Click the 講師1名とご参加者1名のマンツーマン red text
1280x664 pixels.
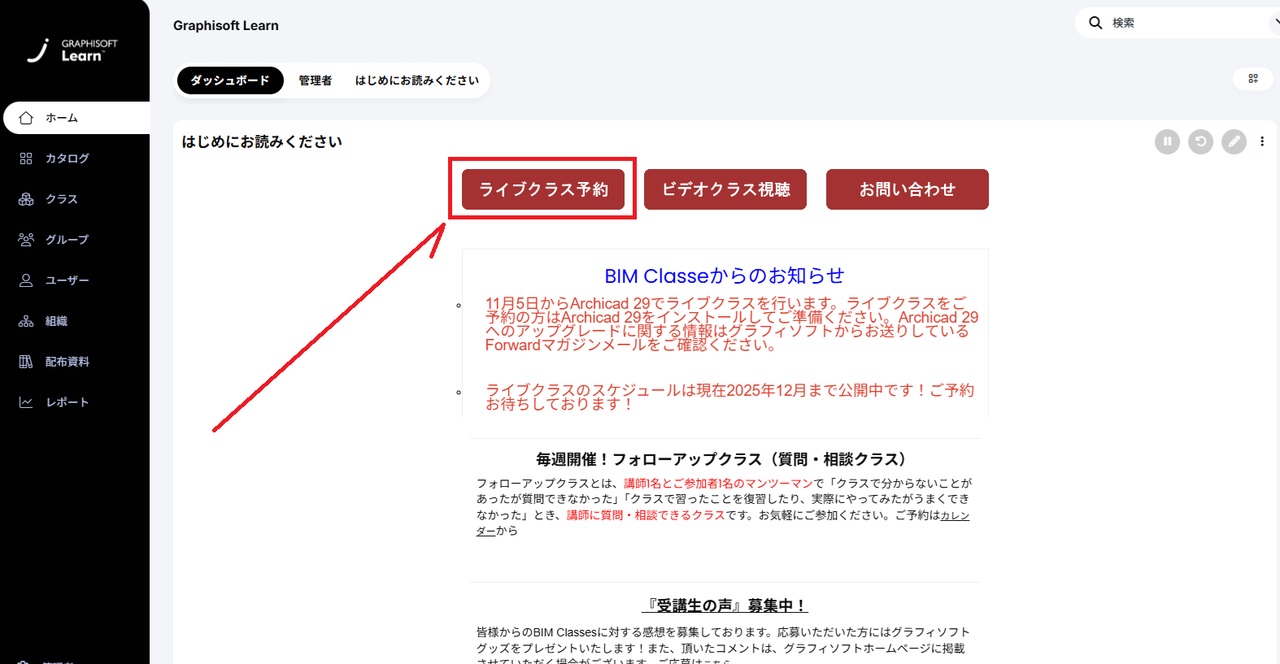[719, 483]
